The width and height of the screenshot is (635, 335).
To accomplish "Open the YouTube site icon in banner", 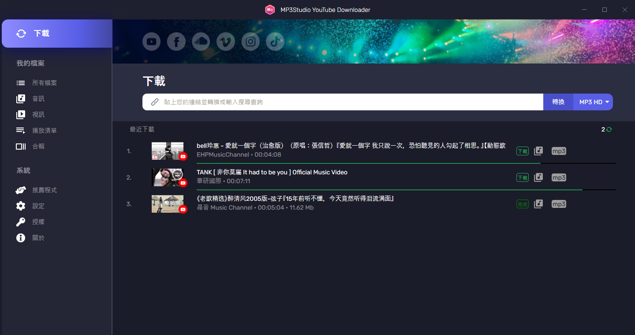I will pos(151,42).
